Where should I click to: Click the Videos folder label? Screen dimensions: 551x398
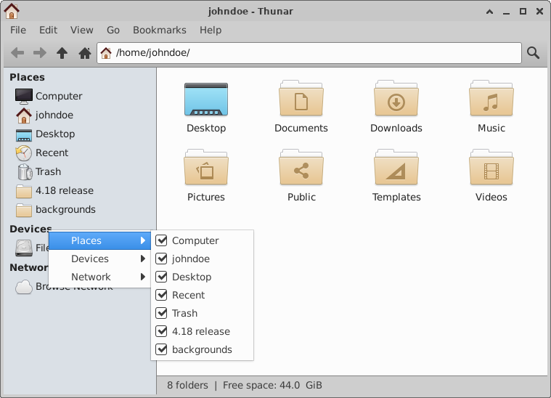491,197
